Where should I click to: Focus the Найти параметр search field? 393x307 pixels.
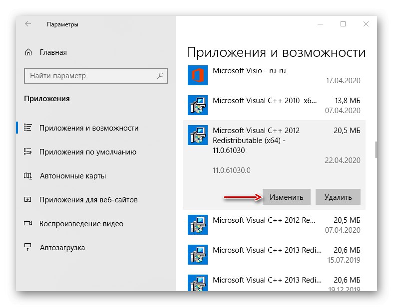(96, 76)
